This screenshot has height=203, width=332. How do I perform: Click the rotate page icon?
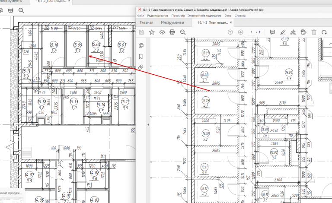324,32
